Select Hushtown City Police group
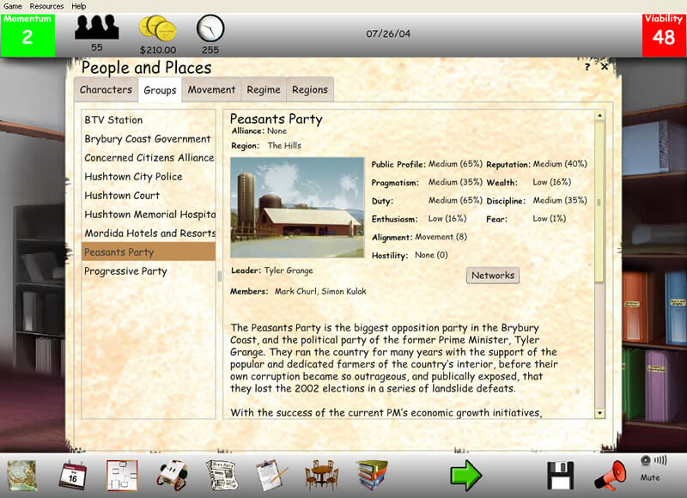The height and width of the screenshot is (498, 687). pos(133,177)
